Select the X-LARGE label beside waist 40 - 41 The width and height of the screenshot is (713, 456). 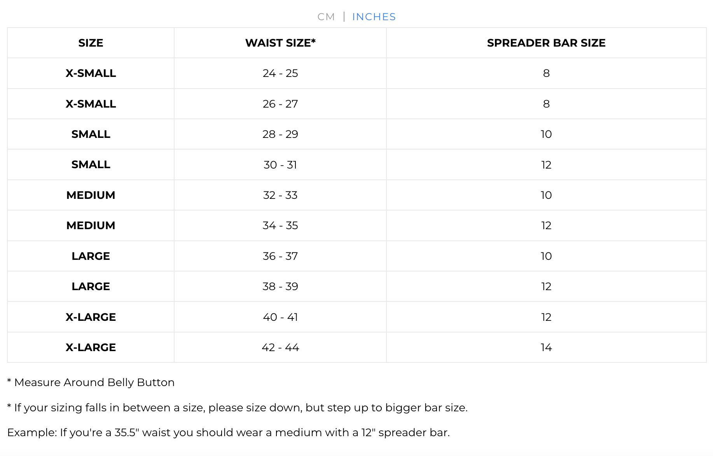point(91,317)
